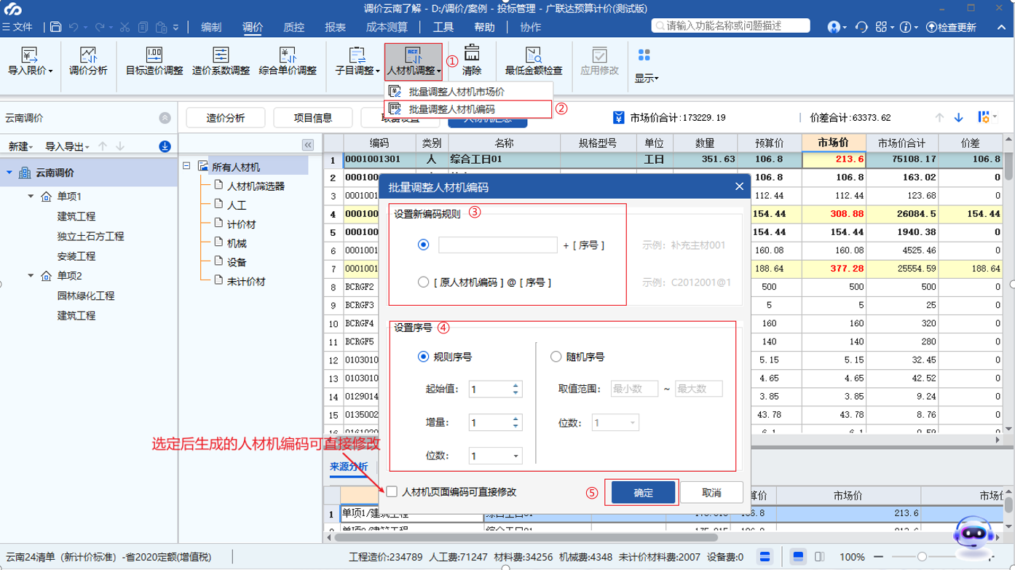Click the blue download icon beside 导入导出

click(165, 146)
